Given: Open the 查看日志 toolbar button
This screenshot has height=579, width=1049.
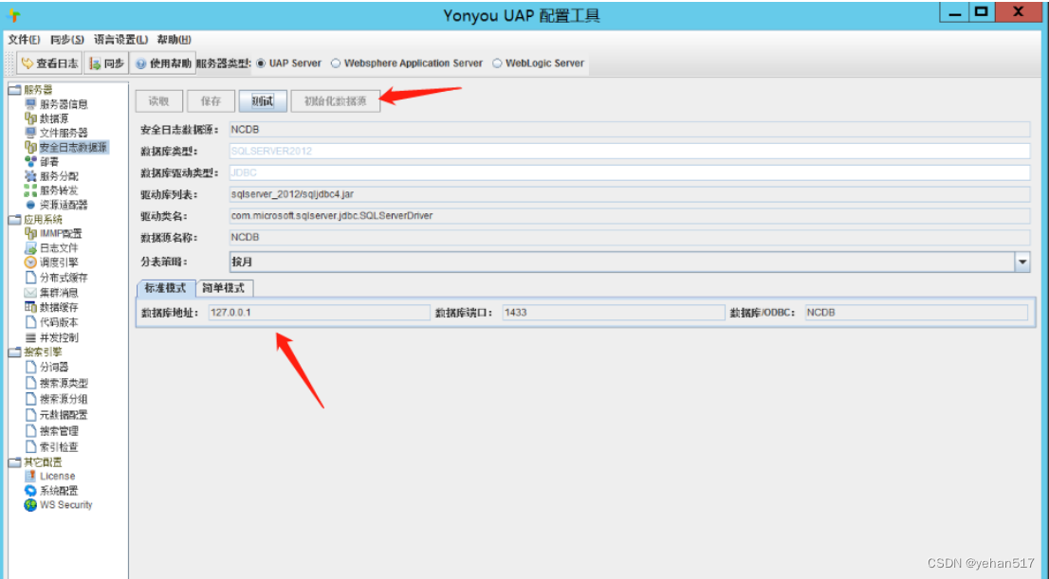Looking at the screenshot, I should [x=49, y=63].
